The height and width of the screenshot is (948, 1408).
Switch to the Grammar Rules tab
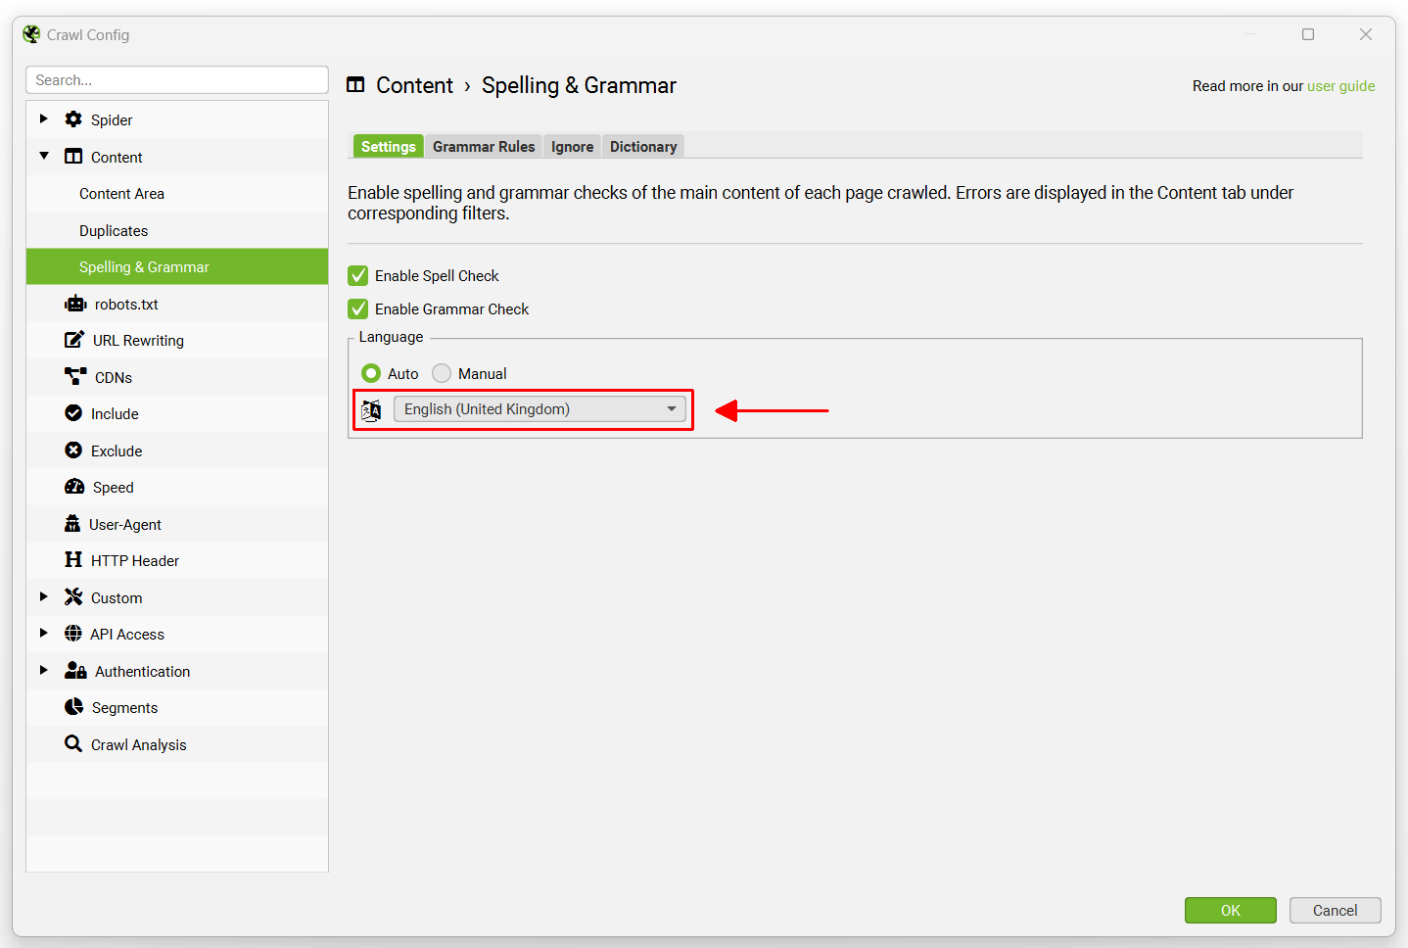pyautogui.click(x=484, y=146)
